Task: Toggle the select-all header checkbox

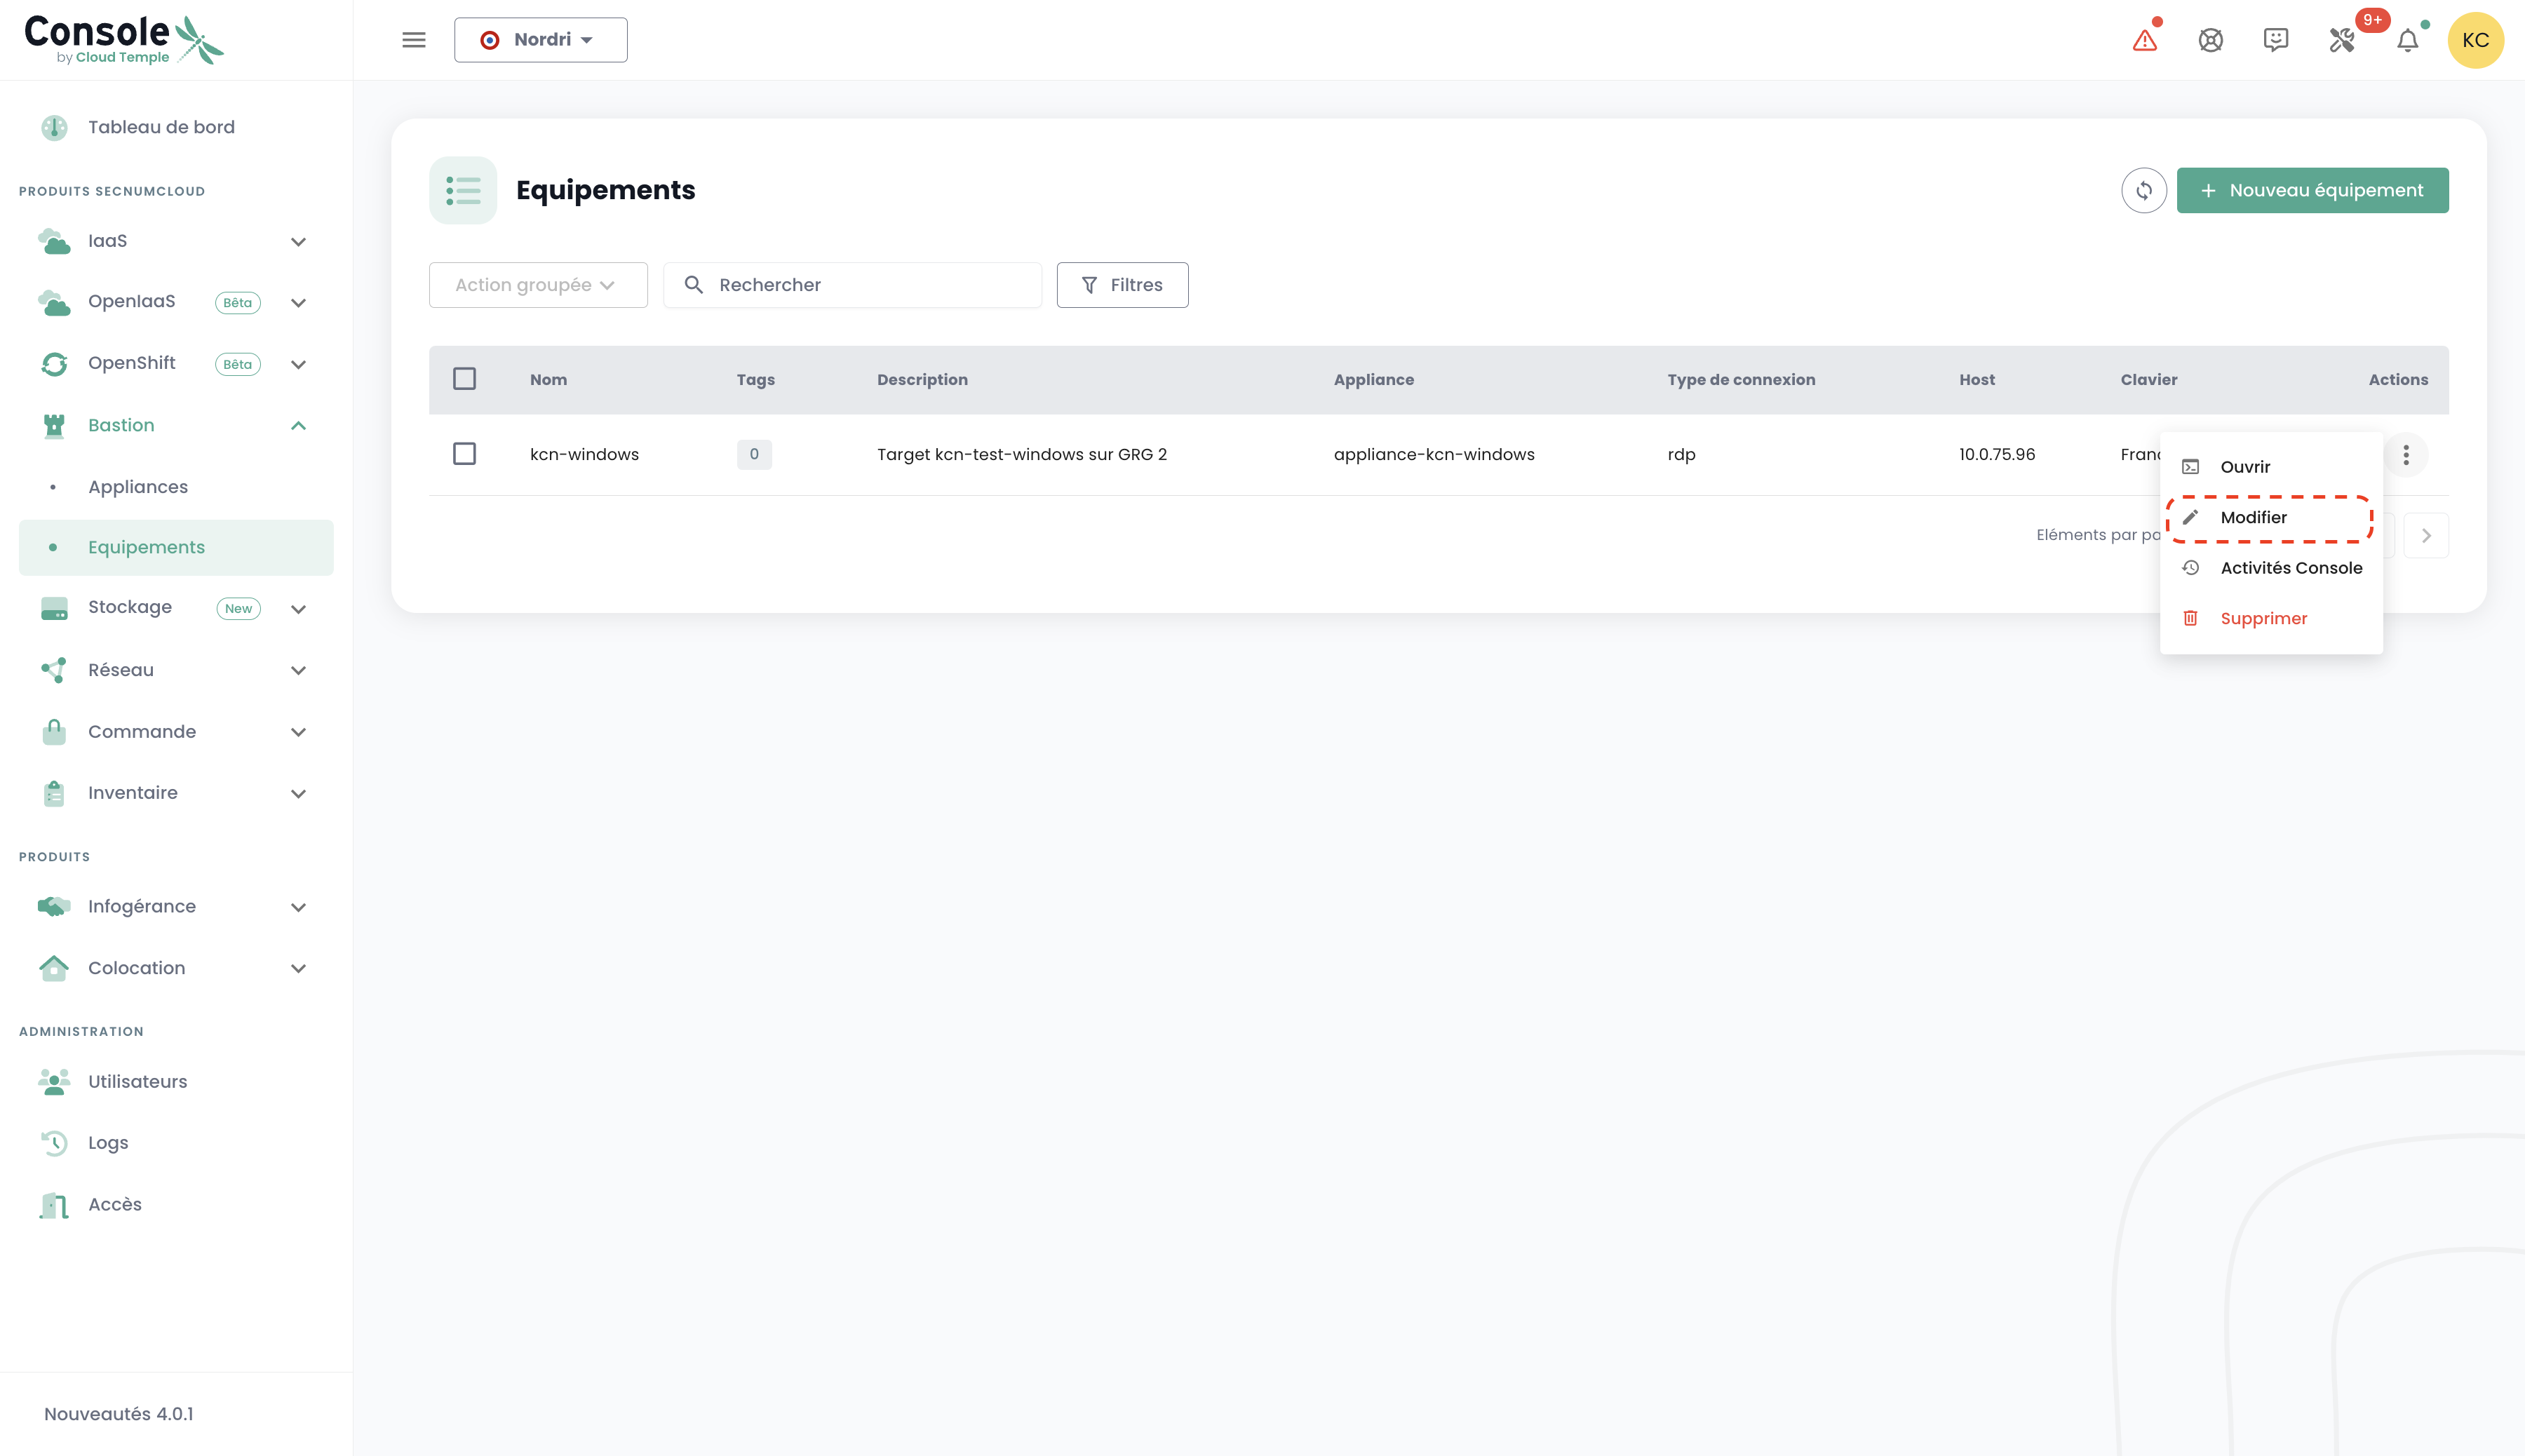Action: click(464, 379)
